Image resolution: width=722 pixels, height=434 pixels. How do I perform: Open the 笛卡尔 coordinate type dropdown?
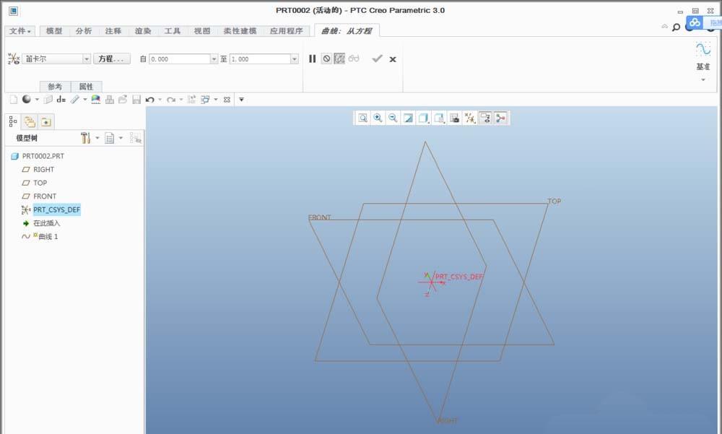[87, 58]
